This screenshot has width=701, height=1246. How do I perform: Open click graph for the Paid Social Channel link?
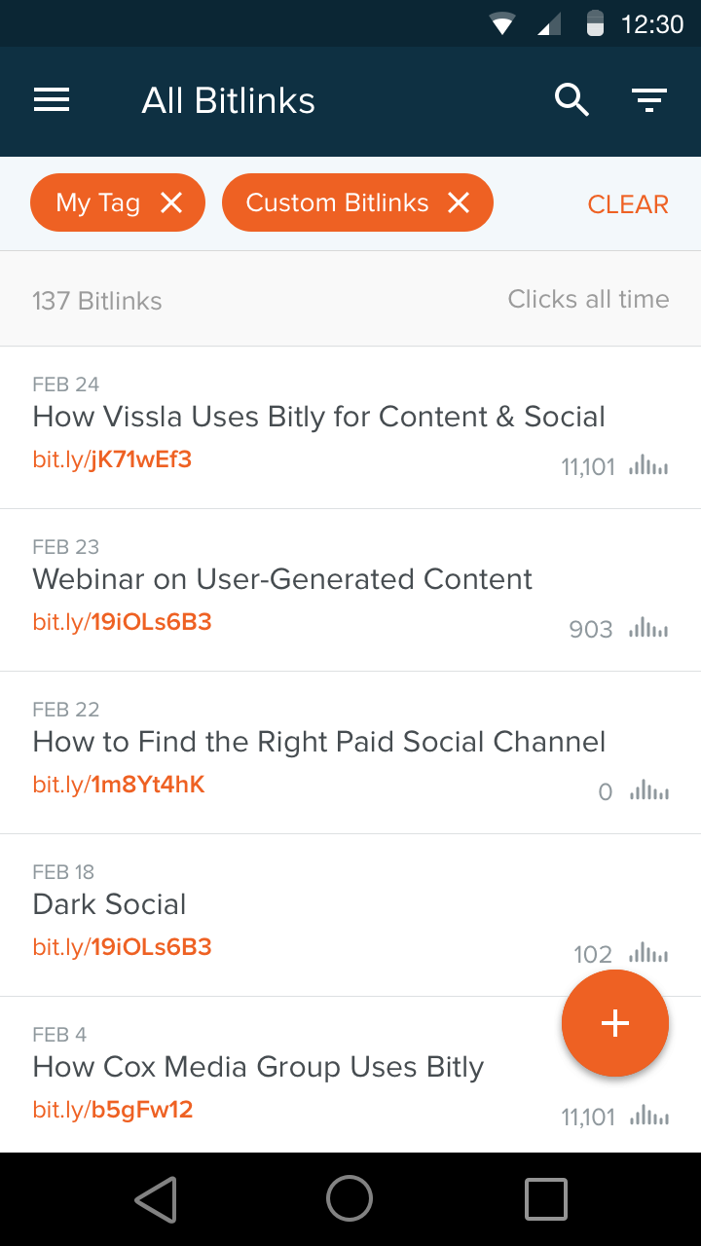(649, 791)
